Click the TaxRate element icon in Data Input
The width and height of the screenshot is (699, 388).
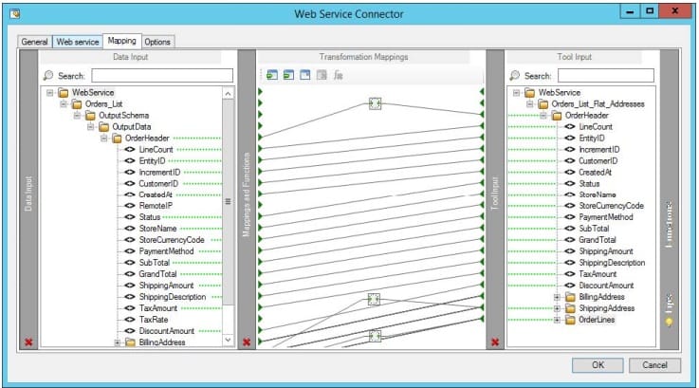pyautogui.click(x=130, y=320)
